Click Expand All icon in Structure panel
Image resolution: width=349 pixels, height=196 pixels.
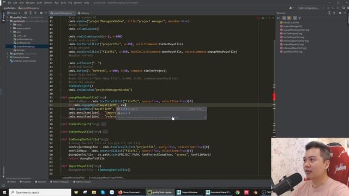(x=329, y=13)
